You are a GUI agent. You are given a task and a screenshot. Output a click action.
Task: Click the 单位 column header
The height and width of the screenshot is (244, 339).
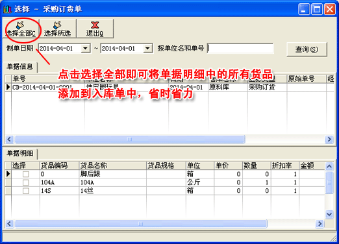200,165
